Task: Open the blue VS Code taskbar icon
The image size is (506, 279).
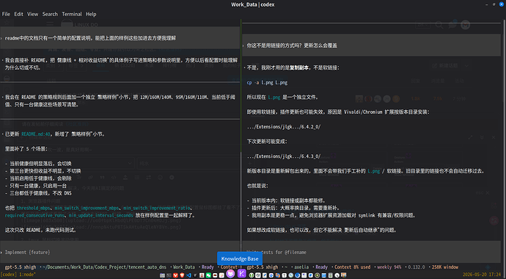Action: pos(188,275)
